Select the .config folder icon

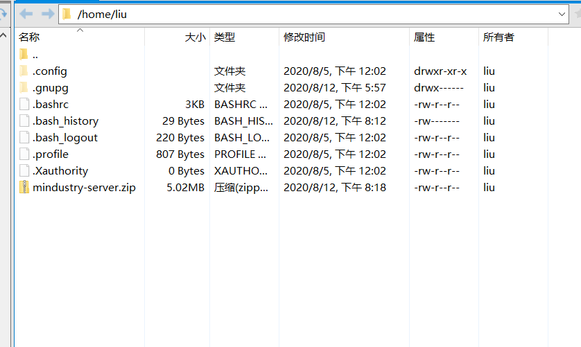tap(24, 71)
